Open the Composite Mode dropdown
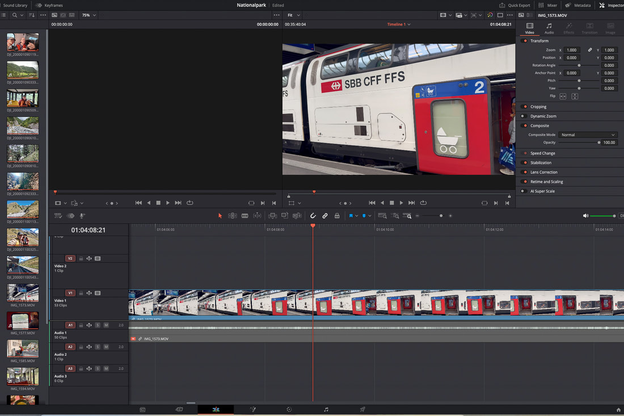The image size is (624, 416). point(587,135)
